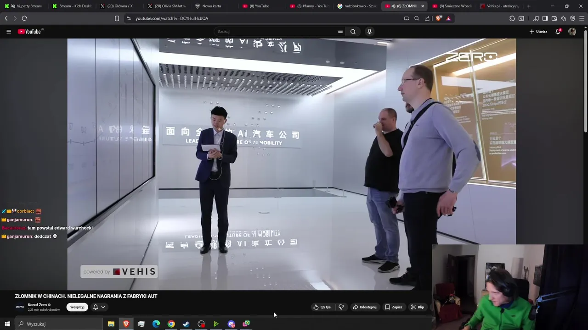Click the Windows taskbar Wyszukaj search box
This screenshot has height=330, width=588.
click(x=59, y=324)
